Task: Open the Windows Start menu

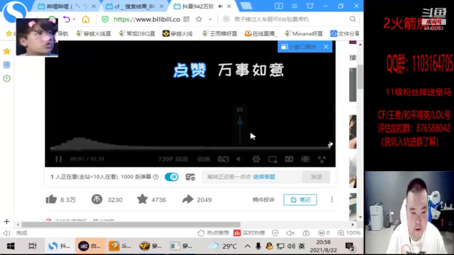Action: click(11, 246)
